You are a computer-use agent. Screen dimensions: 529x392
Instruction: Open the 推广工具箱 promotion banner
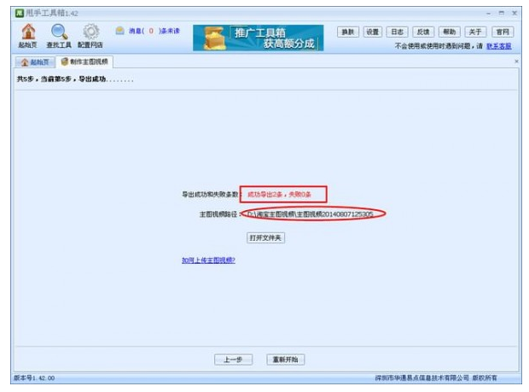258,38
